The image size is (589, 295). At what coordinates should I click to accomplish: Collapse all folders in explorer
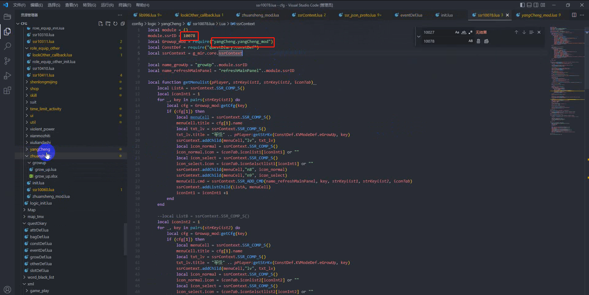tap(122, 24)
